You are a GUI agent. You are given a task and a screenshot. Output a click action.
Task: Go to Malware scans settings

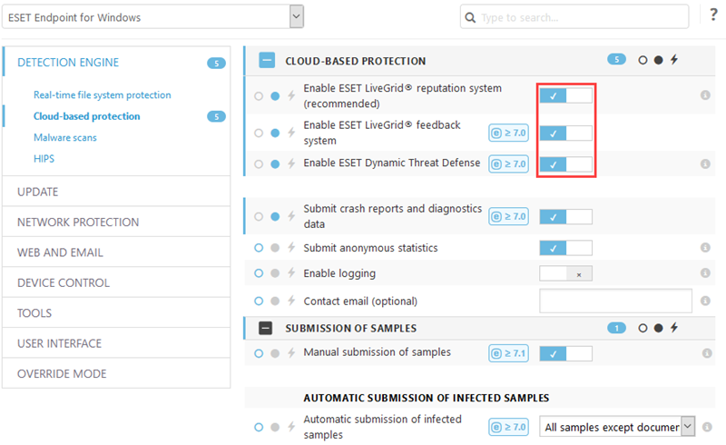coord(65,138)
